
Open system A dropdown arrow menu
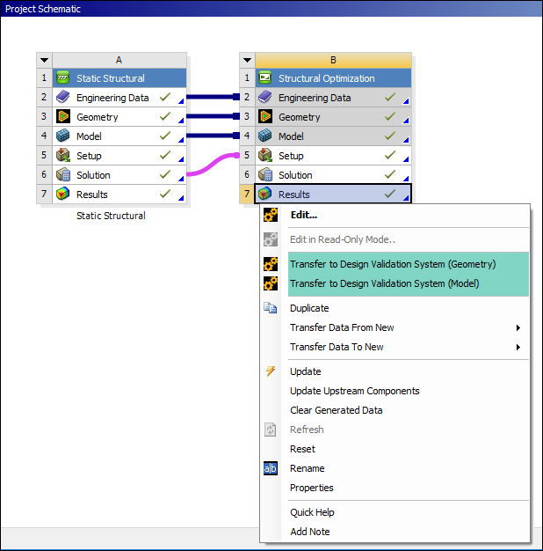coord(44,60)
